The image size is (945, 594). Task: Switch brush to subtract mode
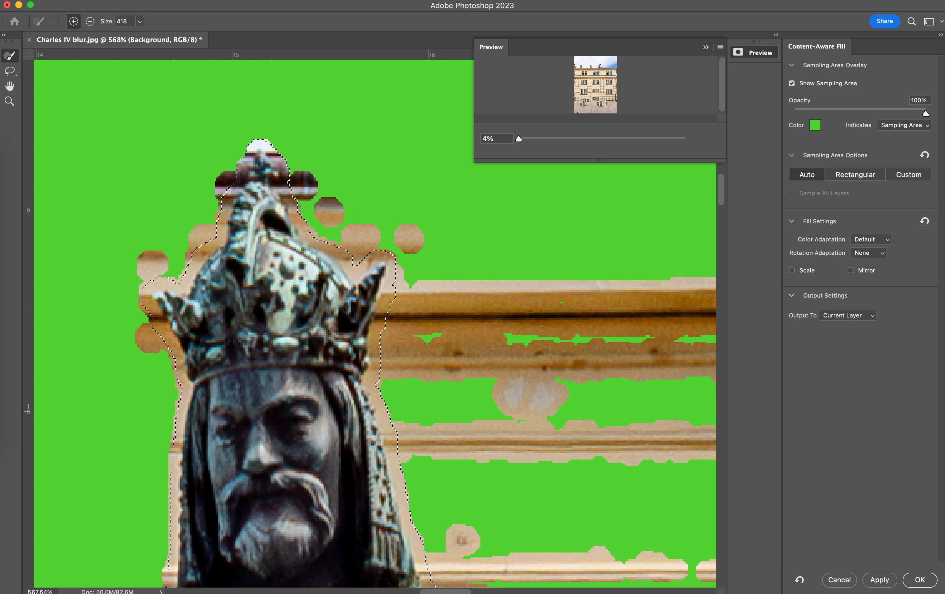(x=90, y=21)
